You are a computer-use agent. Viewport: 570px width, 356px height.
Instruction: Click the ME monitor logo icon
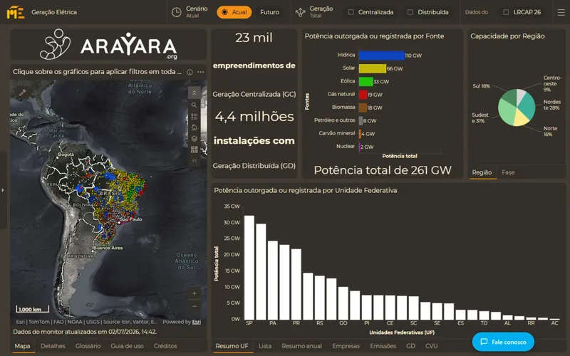[x=16, y=12]
